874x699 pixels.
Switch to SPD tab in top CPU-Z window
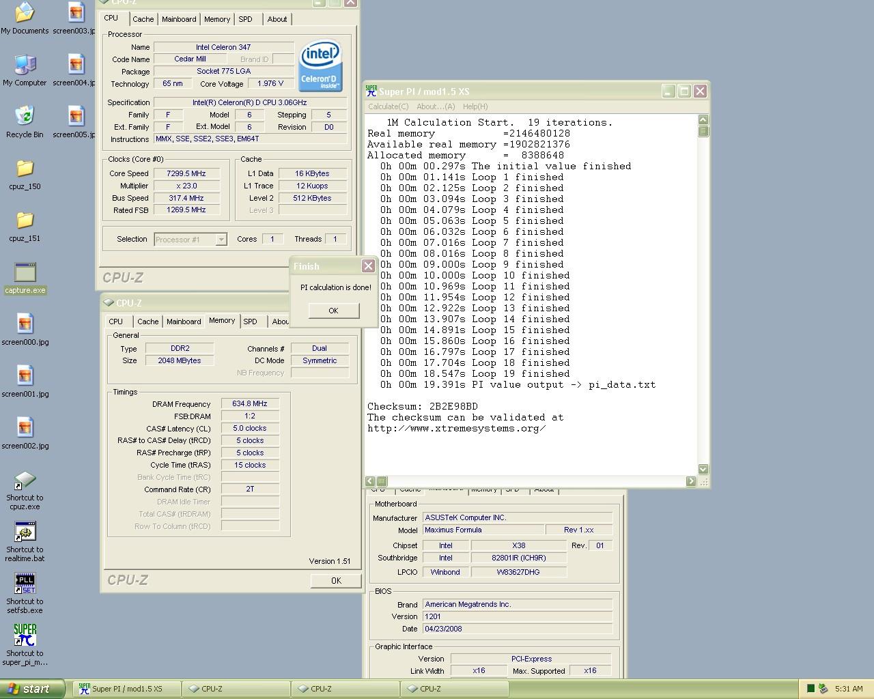(245, 19)
